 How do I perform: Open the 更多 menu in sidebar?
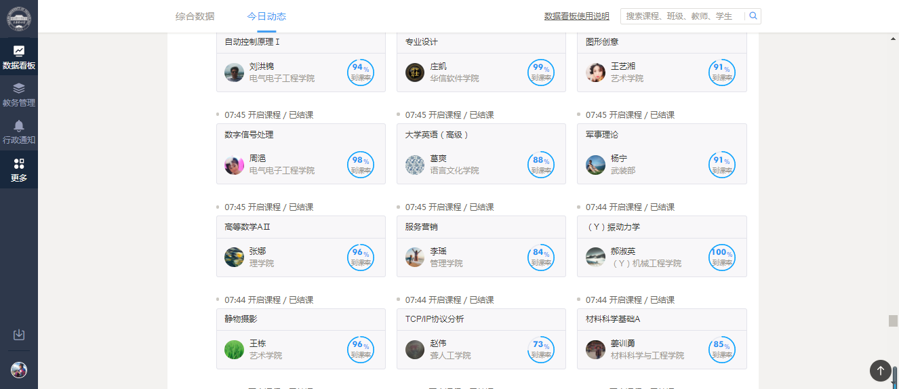[x=19, y=169]
